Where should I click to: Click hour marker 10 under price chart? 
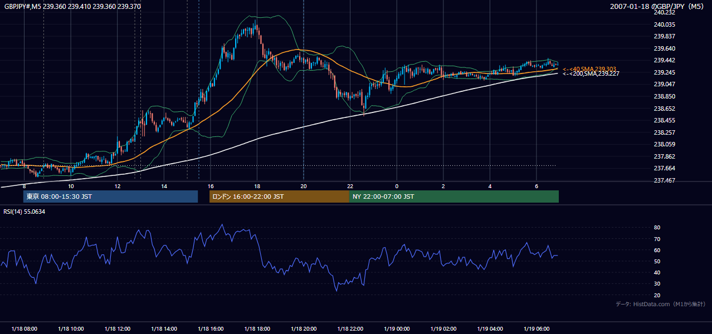click(71, 186)
